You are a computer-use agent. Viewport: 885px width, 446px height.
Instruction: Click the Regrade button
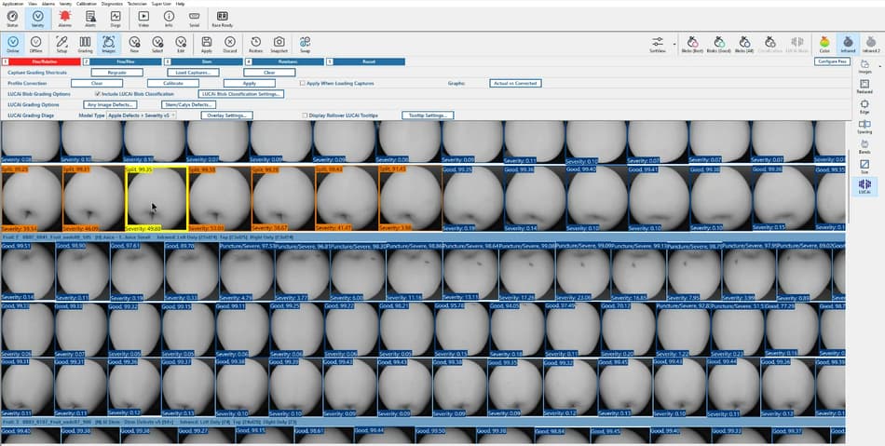116,73
